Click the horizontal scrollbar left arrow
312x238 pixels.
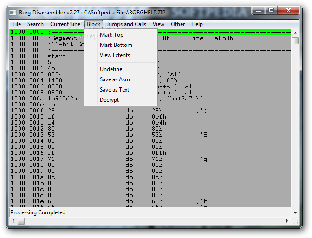tap(13, 221)
